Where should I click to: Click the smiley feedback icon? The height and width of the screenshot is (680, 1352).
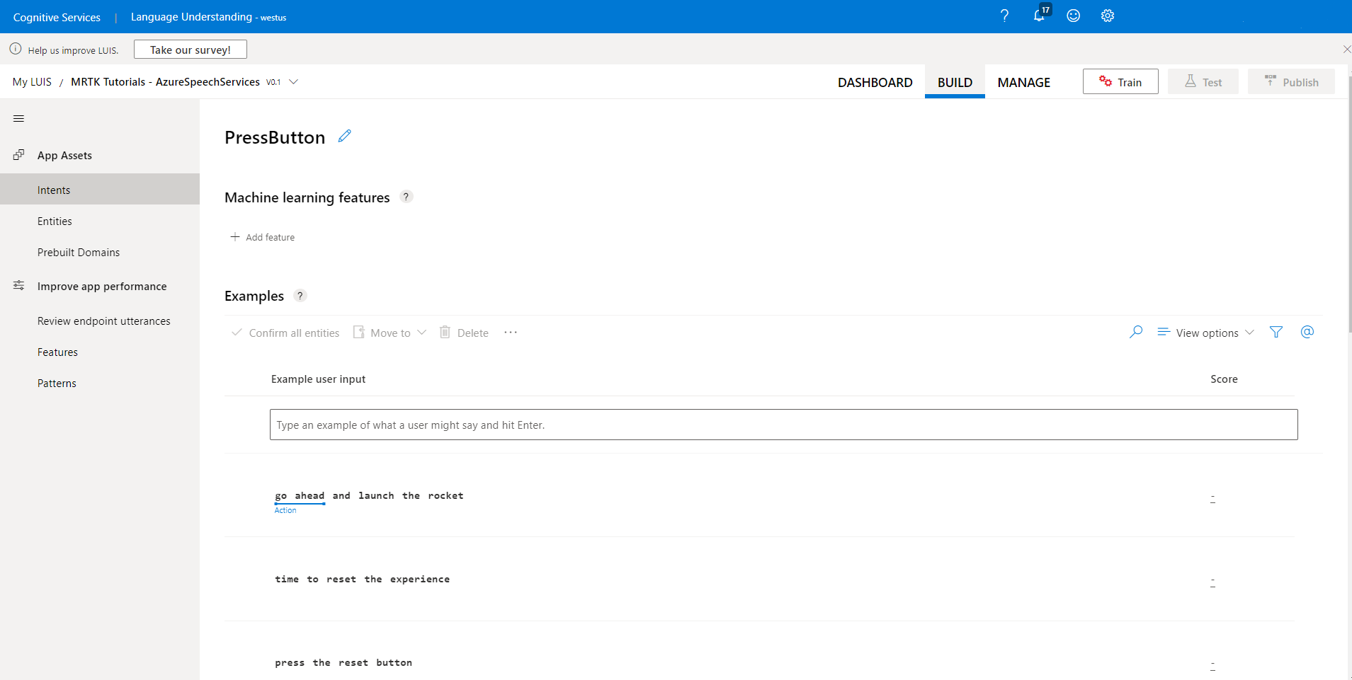(1074, 16)
